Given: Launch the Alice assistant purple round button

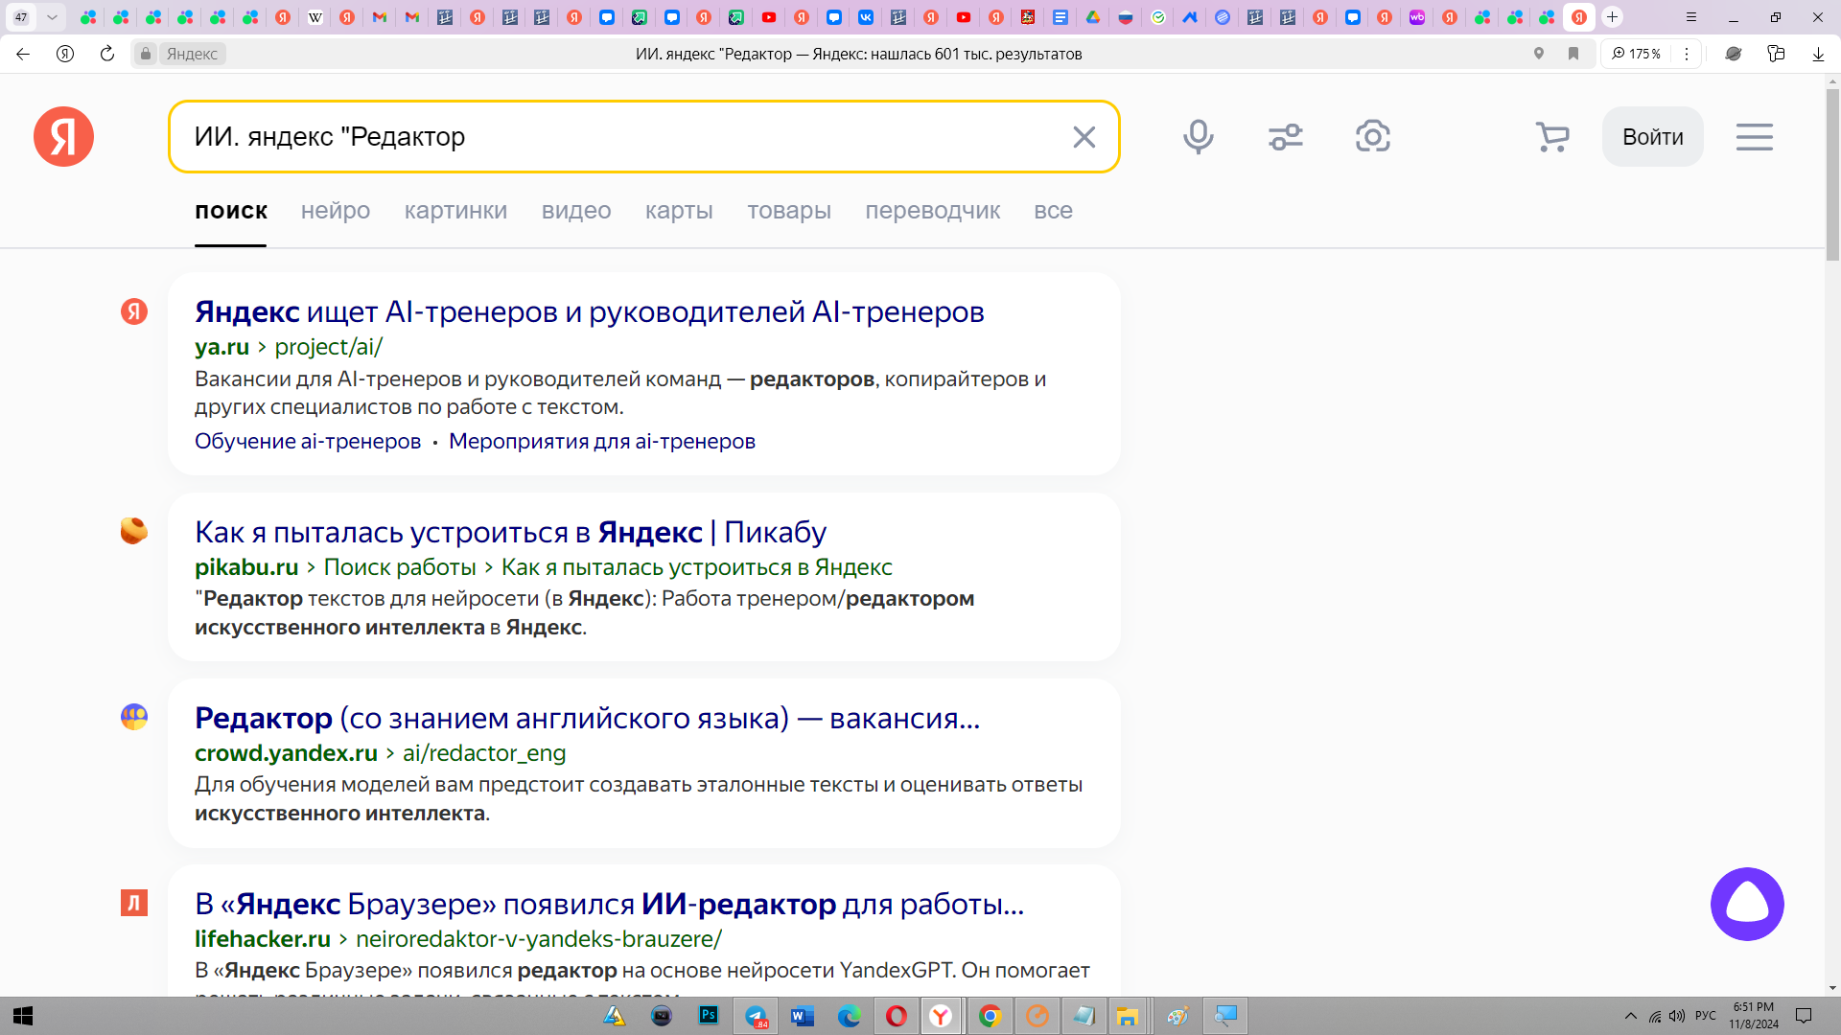Looking at the screenshot, I should coord(1746,904).
